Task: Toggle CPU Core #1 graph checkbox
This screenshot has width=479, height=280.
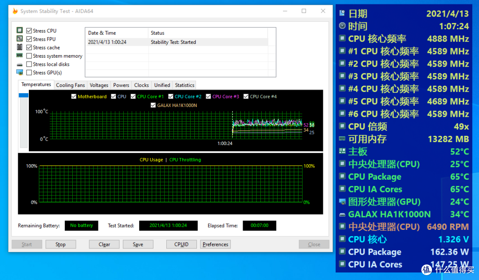Action: (133, 96)
